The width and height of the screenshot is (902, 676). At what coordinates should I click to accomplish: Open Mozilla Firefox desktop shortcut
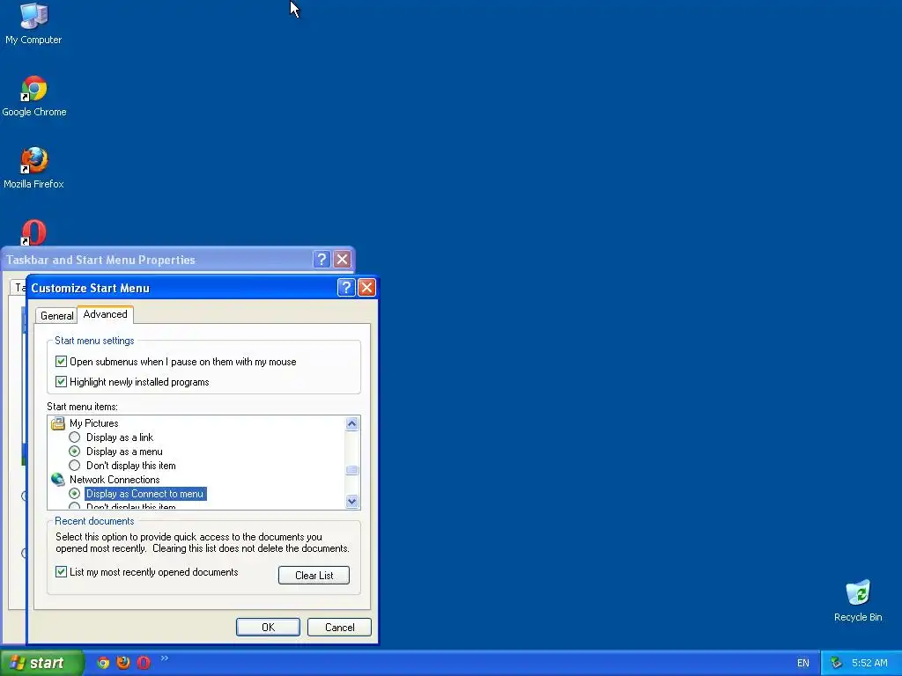point(33,168)
